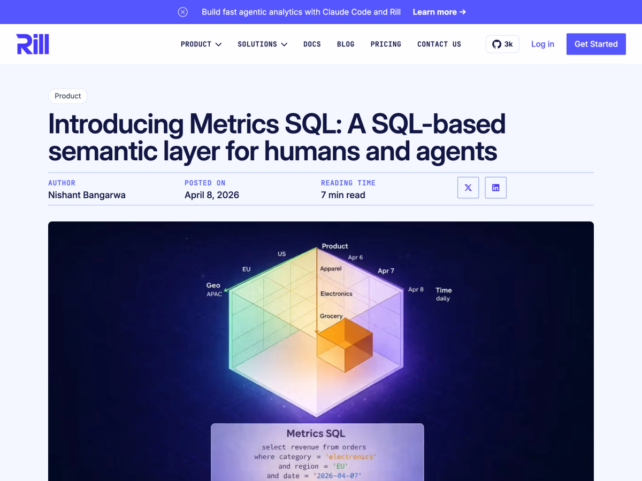Select the Product category tag

coord(68,96)
